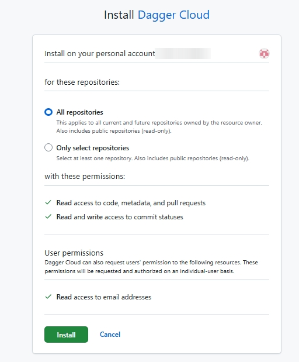Choose the Only select repositories radio button
299x362 pixels.
[48, 147]
